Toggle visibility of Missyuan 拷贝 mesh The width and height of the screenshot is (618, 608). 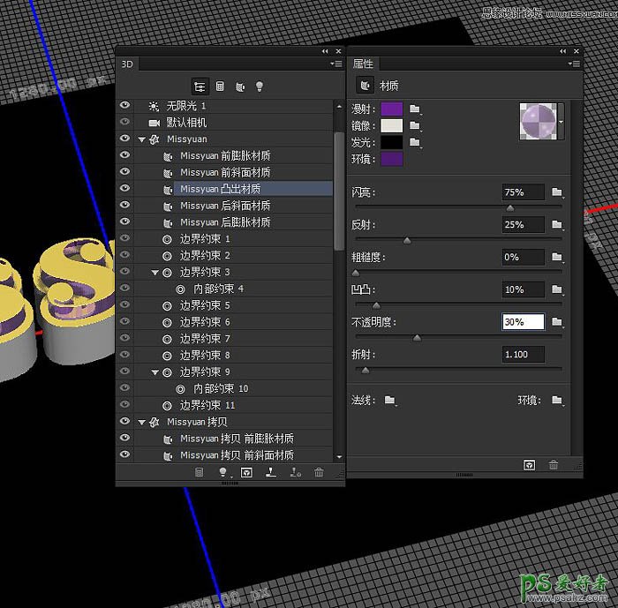124,422
